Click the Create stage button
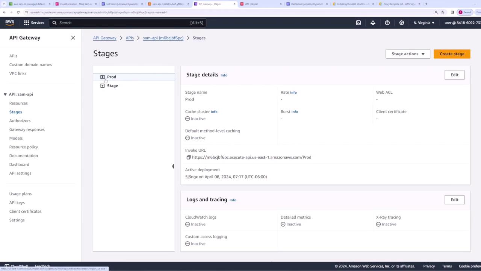Viewport: 481px width, 271px height. point(452,54)
